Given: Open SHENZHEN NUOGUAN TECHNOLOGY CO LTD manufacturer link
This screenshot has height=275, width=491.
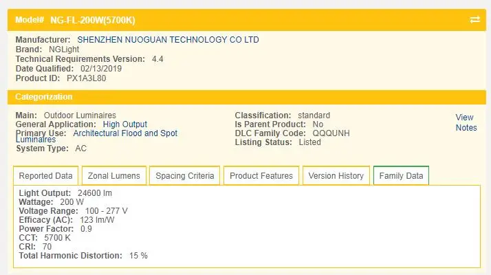Looking at the screenshot, I should coord(168,40).
